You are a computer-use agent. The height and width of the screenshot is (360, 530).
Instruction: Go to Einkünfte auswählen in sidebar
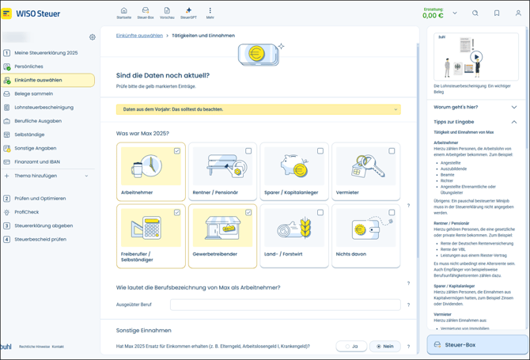[x=47, y=80]
